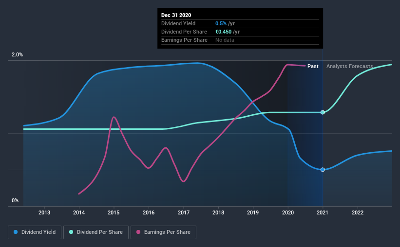
Task: Click the 2.0% y-axis label
Action: [x=17, y=55]
